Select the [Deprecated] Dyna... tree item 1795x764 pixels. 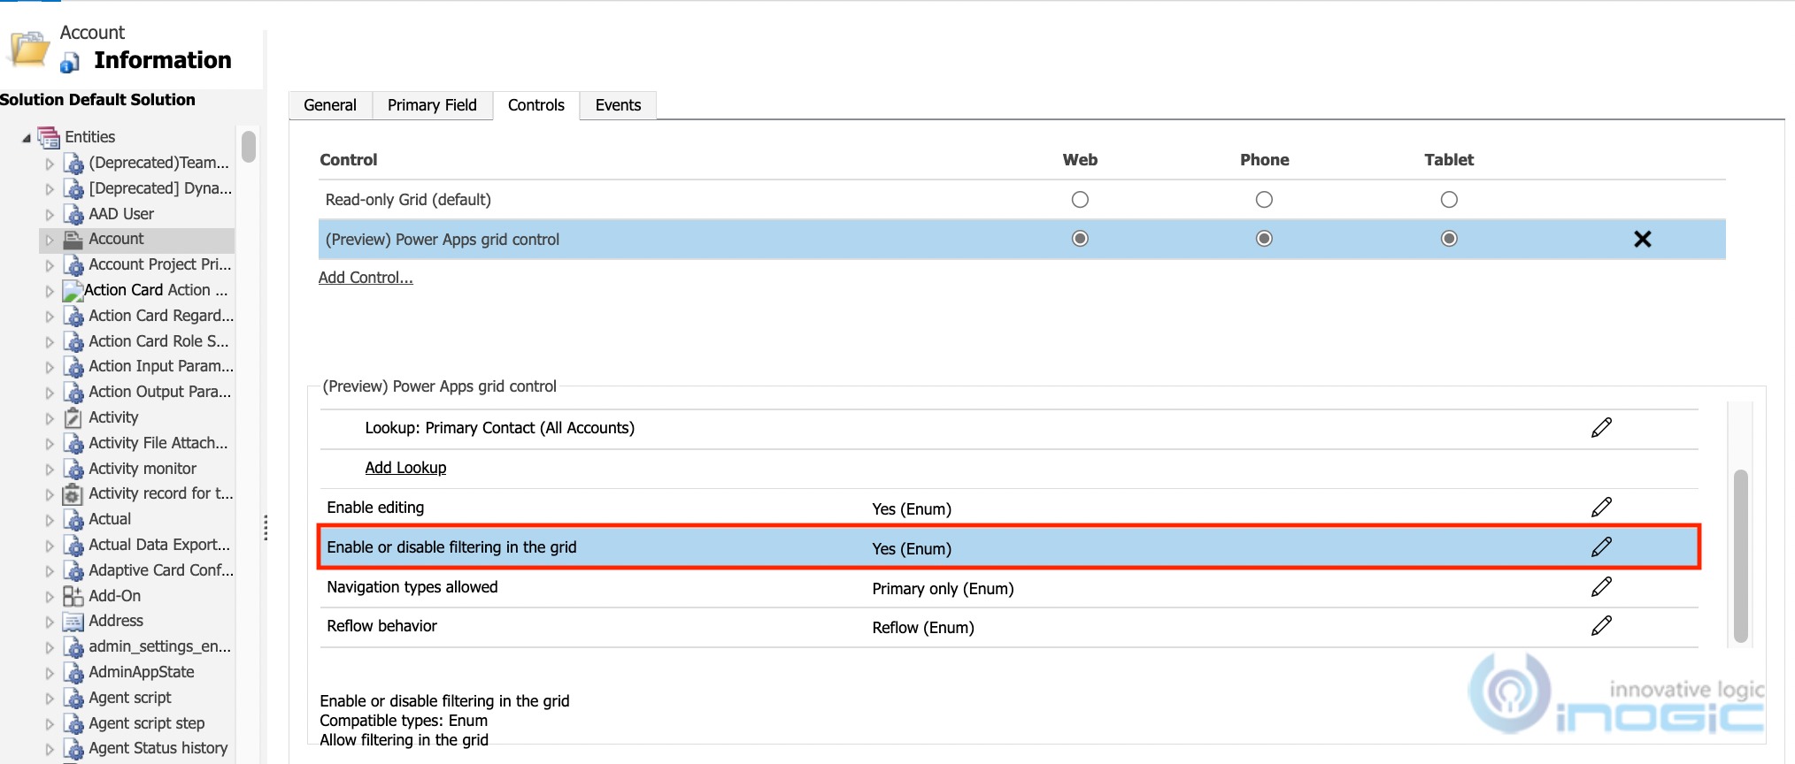coord(160,188)
